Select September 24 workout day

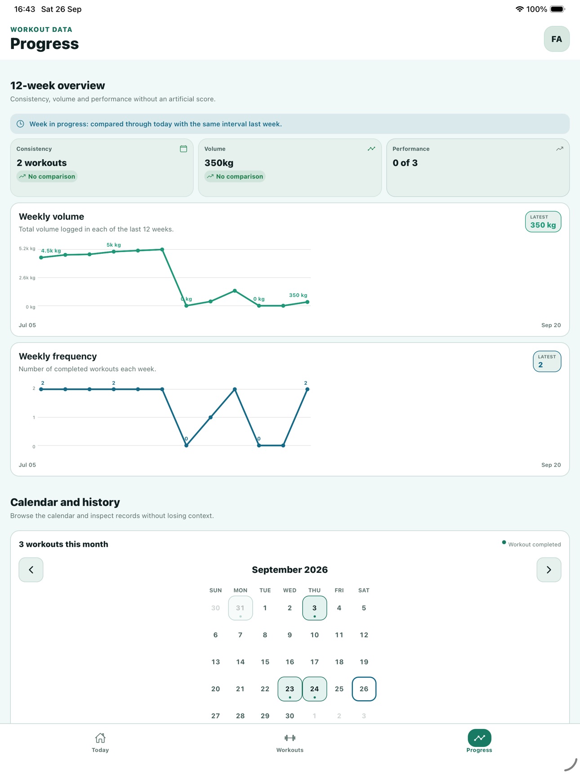click(x=315, y=689)
